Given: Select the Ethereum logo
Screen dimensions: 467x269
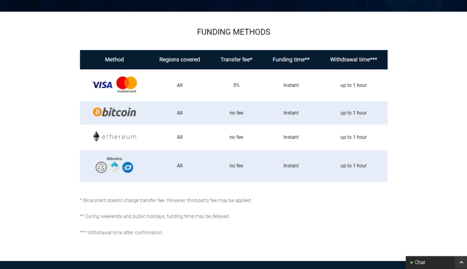Looking at the screenshot, I should [114, 137].
